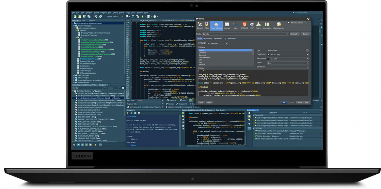Open the Language All Languages dropdown
The height and width of the screenshot is (189, 381).
pos(217,43)
